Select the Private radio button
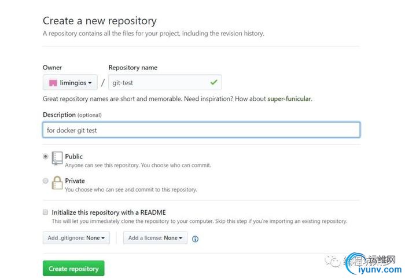405x279 pixels. (x=46, y=181)
